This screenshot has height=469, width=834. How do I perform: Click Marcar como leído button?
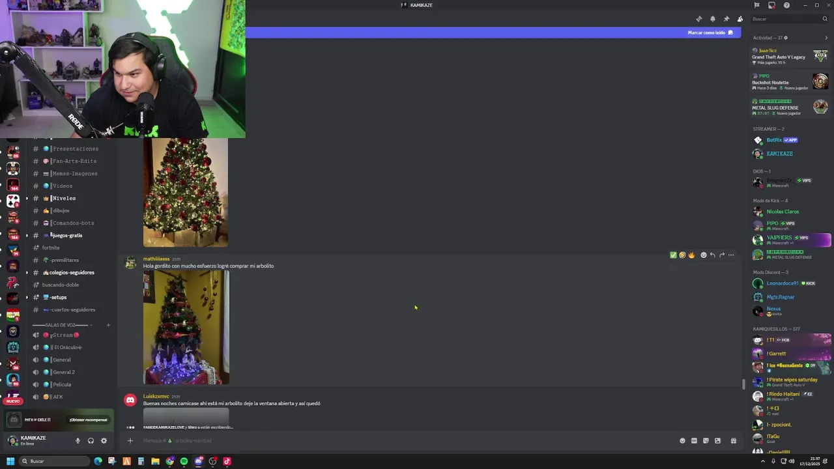click(710, 33)
